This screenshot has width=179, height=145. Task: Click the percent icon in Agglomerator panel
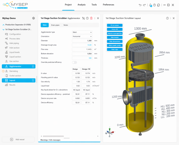(x=83, y=18)
